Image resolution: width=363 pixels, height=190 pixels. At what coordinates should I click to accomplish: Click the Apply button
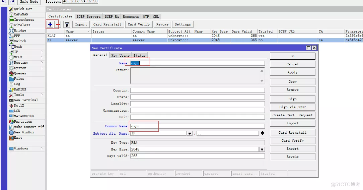tap(292, 72)
